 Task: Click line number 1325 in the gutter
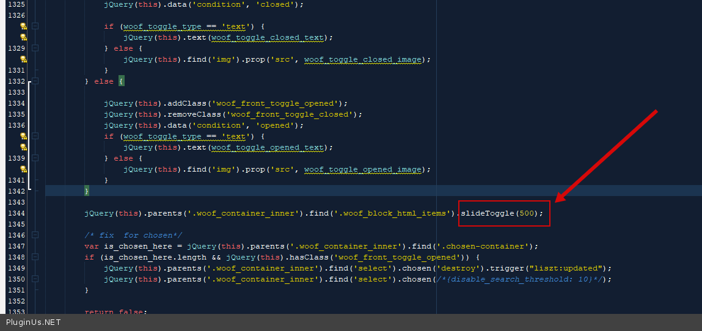tap(15, 4)
